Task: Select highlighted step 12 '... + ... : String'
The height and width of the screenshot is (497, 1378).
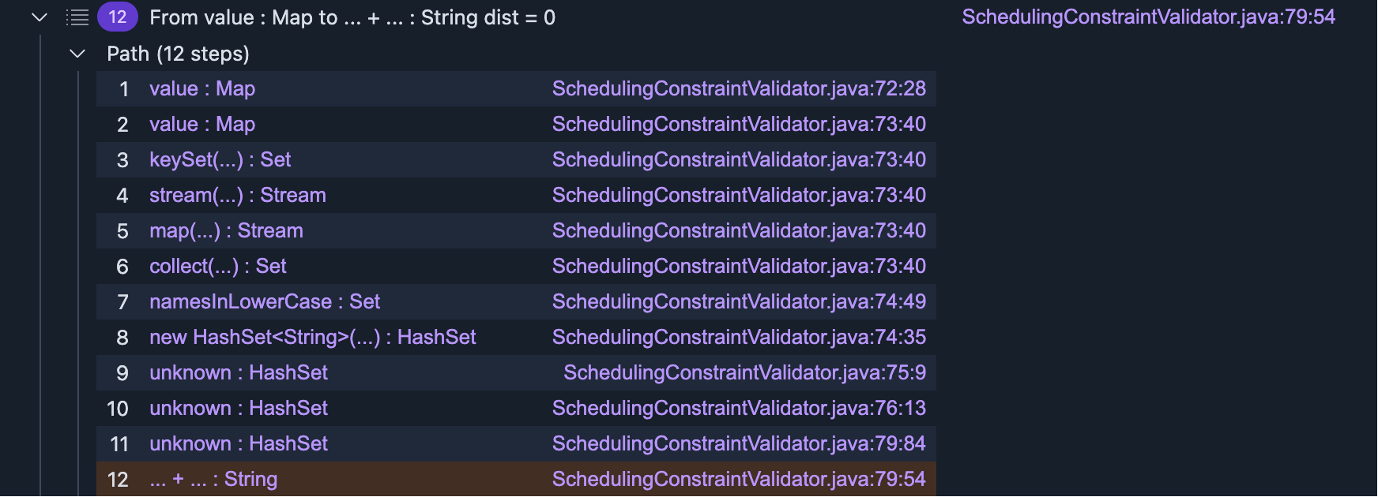Action: (213, 480)
